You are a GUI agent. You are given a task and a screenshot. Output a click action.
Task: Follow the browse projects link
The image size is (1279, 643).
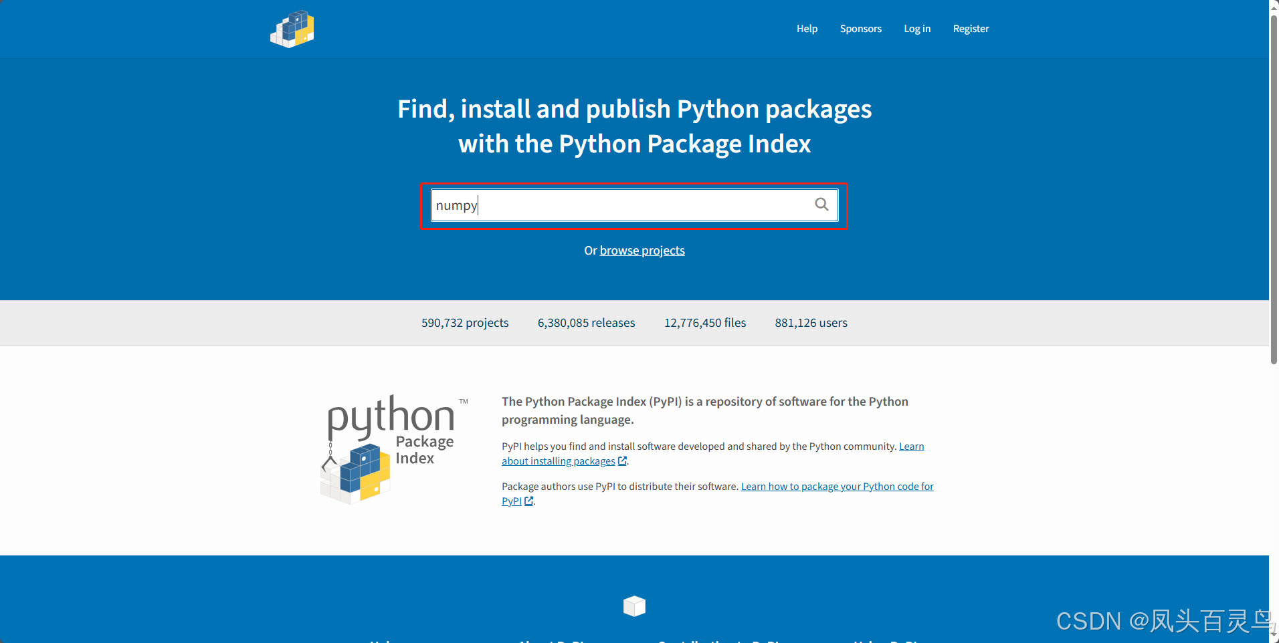tap(642, 251)
